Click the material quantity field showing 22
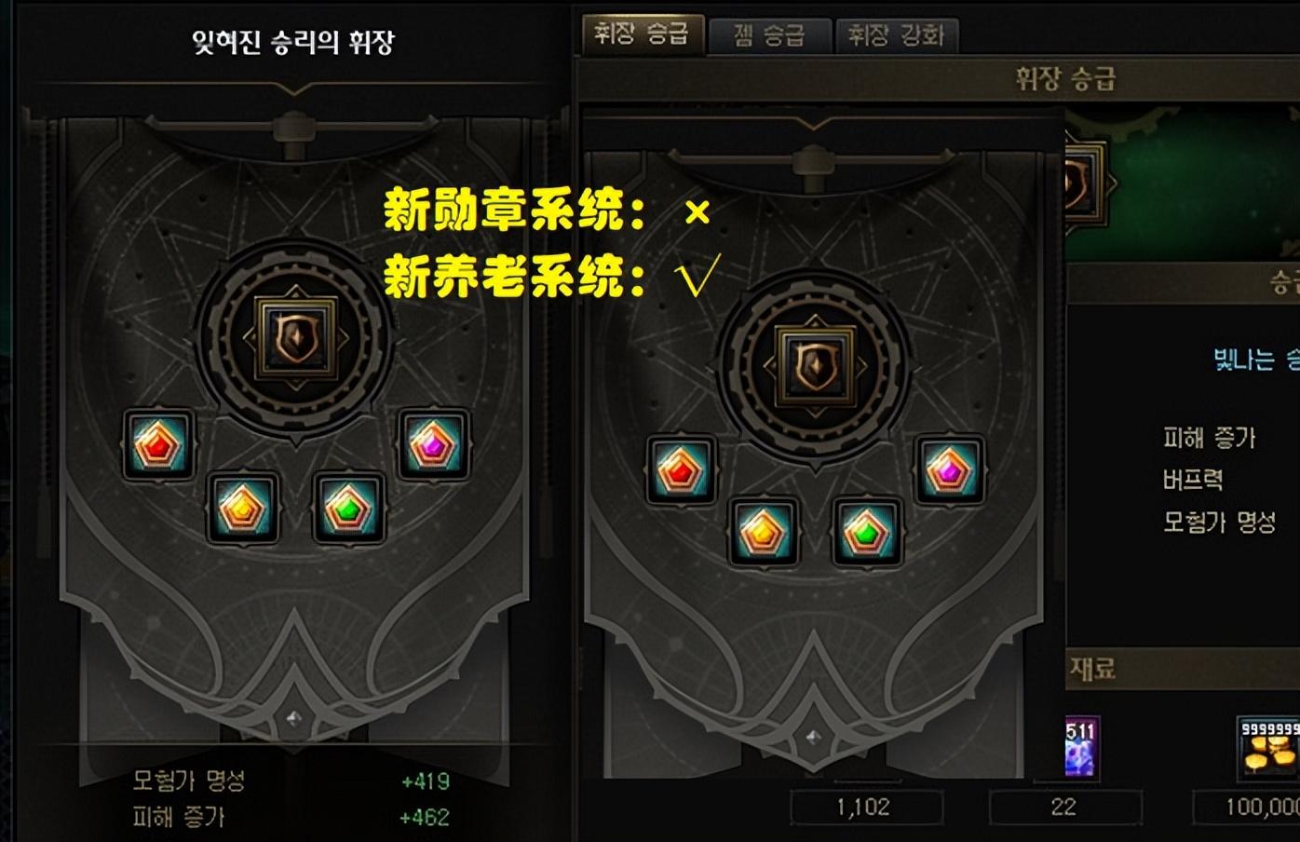This screenshot has height=842, width=1300. (x=1064, y=807)
